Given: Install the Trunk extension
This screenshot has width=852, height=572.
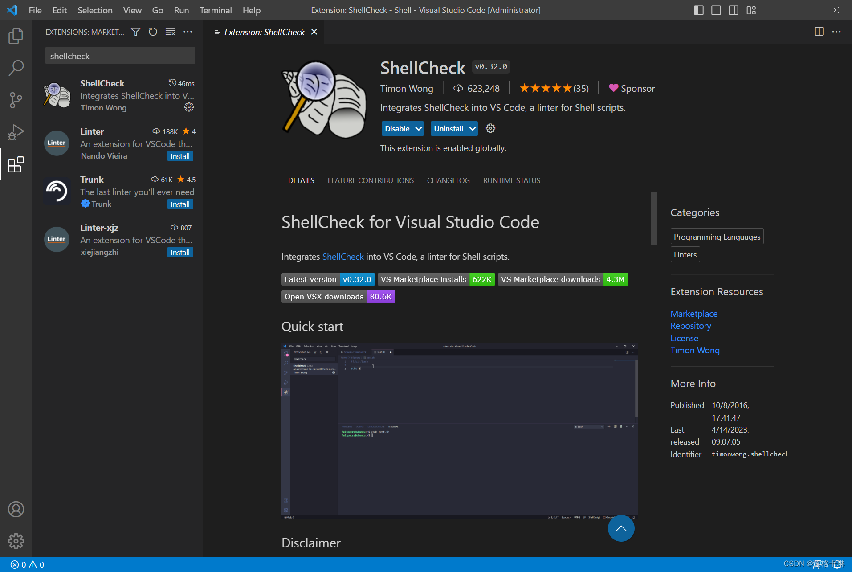Looking at the screenshot, I should coord(180,204).
